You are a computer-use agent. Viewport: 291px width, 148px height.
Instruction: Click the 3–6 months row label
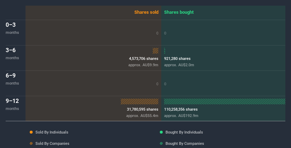12,54
